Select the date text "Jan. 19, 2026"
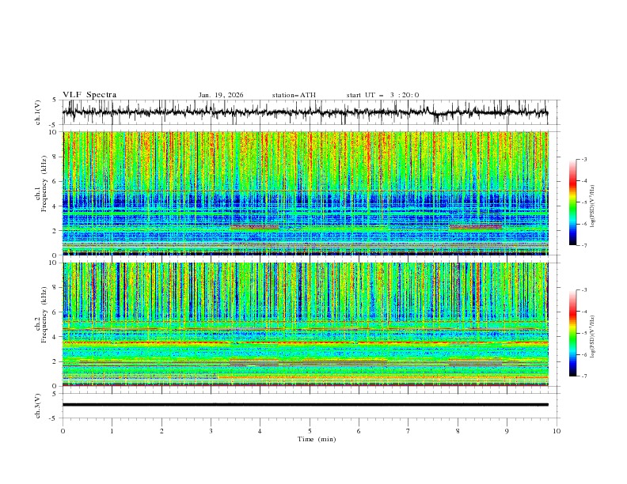This screenshot has width=627, height=484. (221, 95)
